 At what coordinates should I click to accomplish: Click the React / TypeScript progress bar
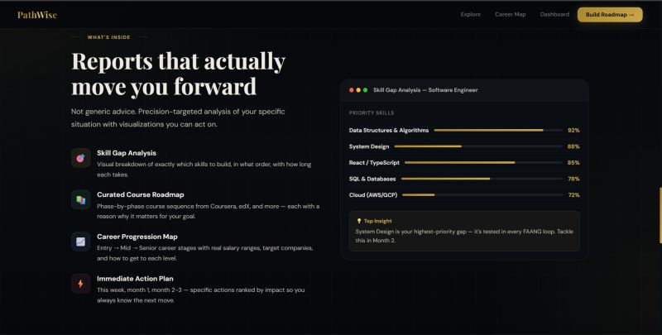point(483,162)
